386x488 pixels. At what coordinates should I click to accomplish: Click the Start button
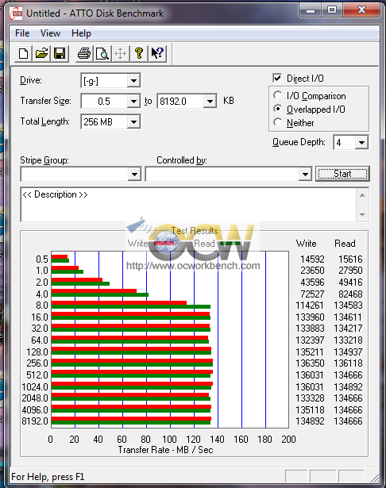click(342, 174)
